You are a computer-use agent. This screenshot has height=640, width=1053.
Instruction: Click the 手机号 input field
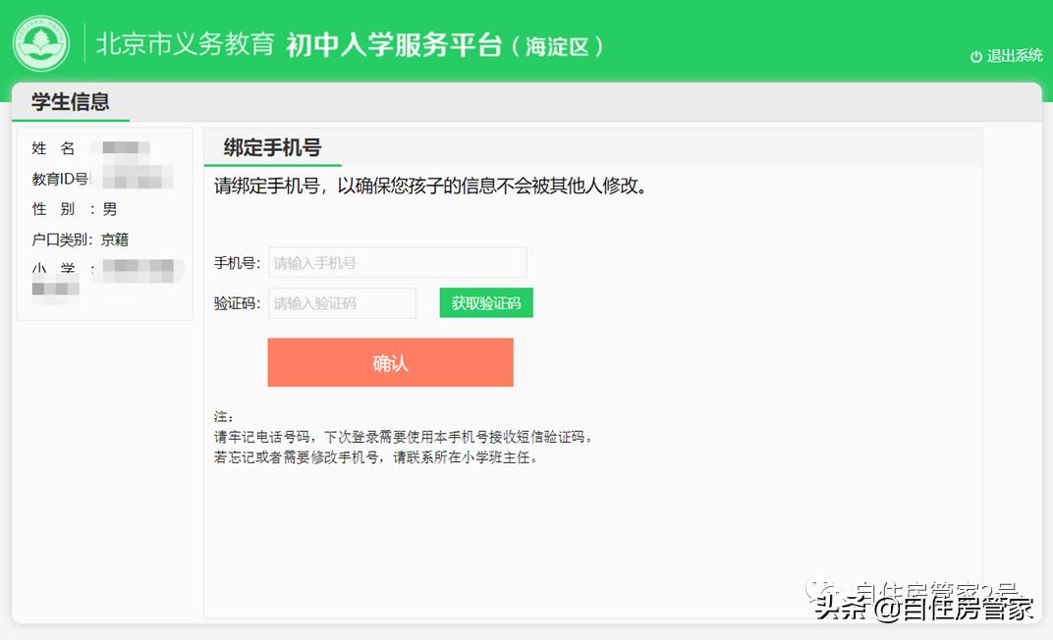pos(397,262)
